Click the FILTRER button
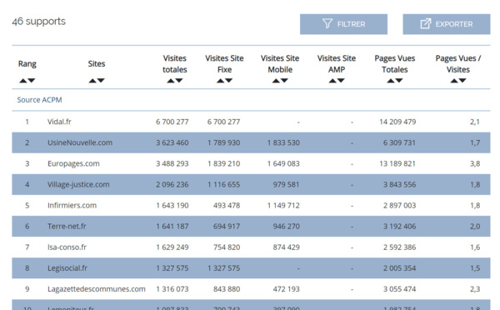 pyautogui.click(x=343, y=24)
